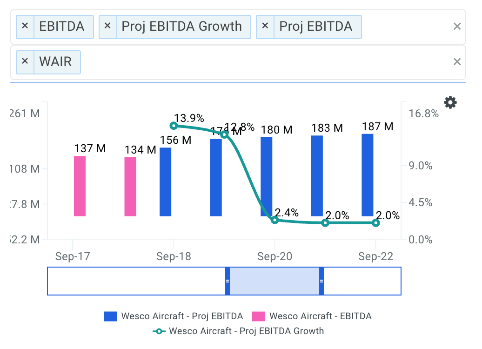
Task: Remove the EBITDA metric tag
Action: [25, 26]
